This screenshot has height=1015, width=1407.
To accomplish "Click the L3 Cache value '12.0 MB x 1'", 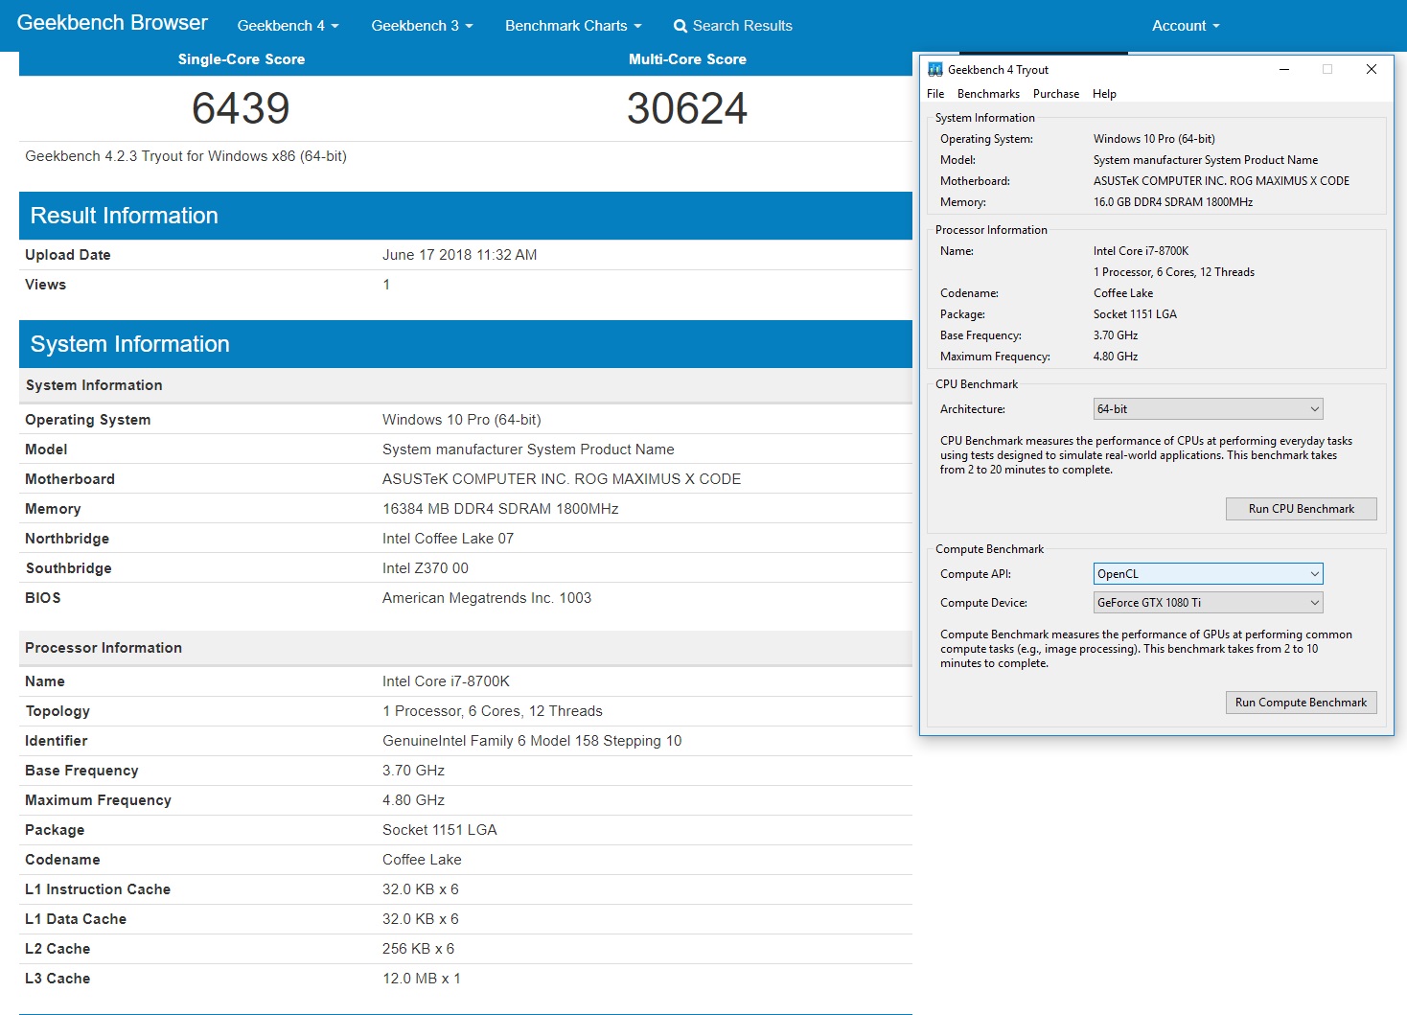I will 422,979.
